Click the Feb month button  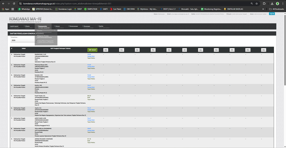coord(106,50)
